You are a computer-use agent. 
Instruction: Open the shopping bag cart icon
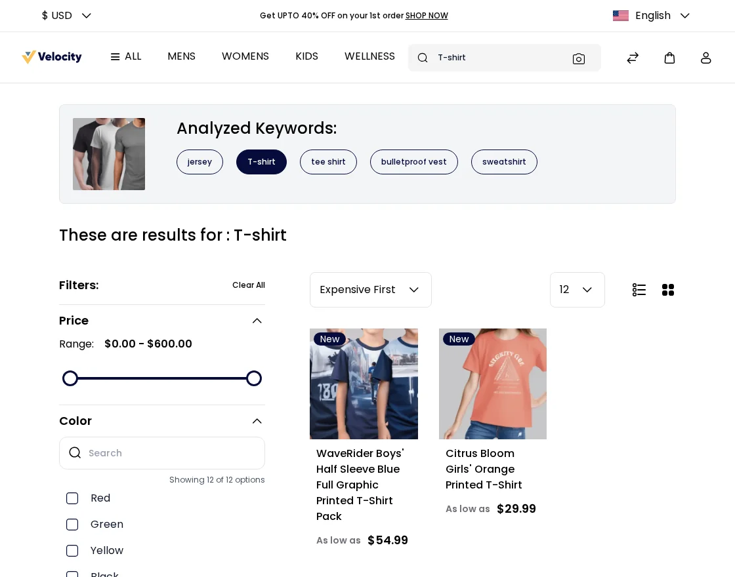[x=669, y=58]
